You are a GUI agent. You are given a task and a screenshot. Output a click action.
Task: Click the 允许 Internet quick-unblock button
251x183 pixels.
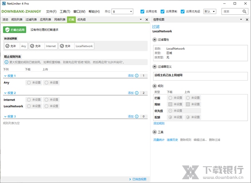click(44, 46)
